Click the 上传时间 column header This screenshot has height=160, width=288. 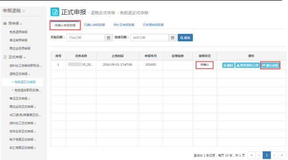click(118, 56)
